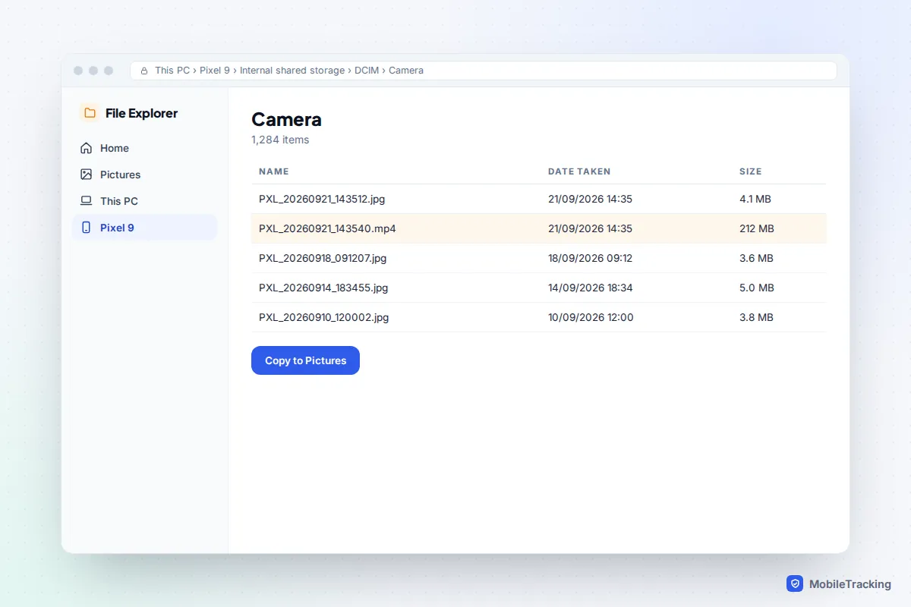Click the Pixel 9 phone icon

click(86, 228)
